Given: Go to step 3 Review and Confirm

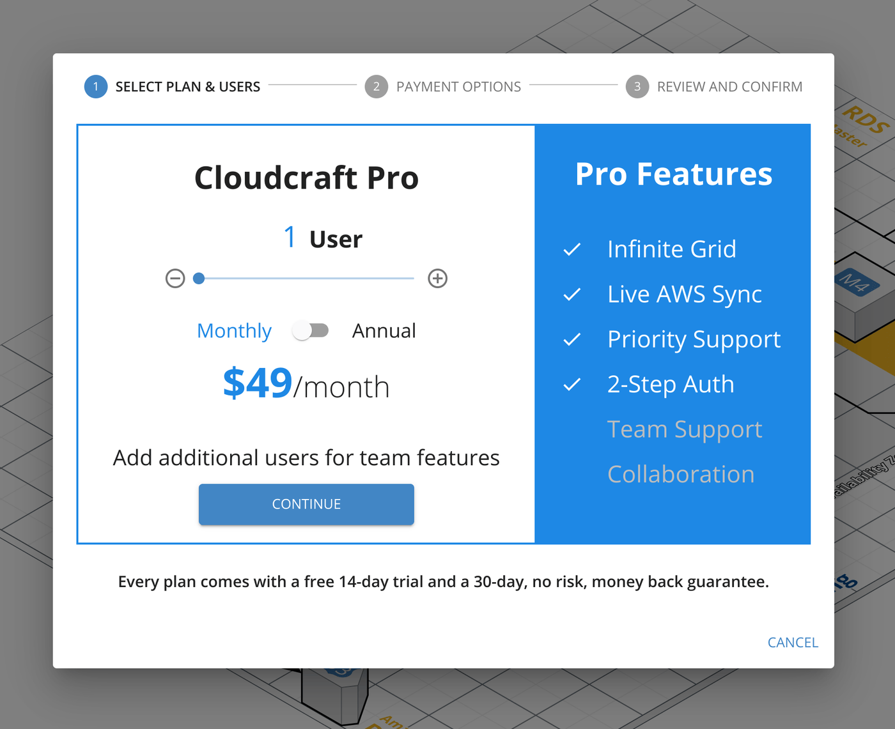Looking at the screenshot, I should (x=714, y=86).
